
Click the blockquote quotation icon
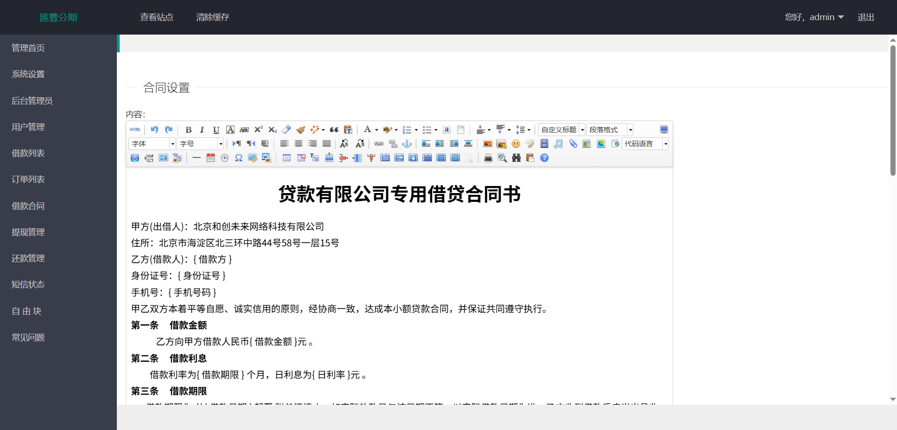pos(334,130)
